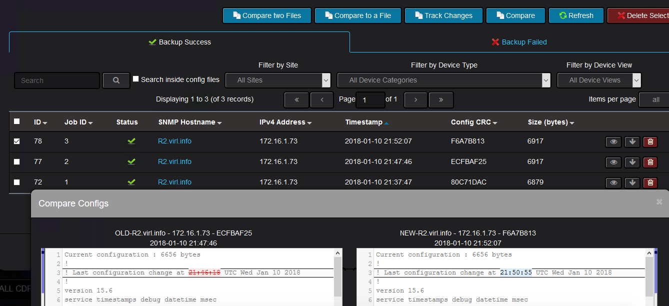
Task: Check the checkbox for backup ID 72
Action: (17, 182)
